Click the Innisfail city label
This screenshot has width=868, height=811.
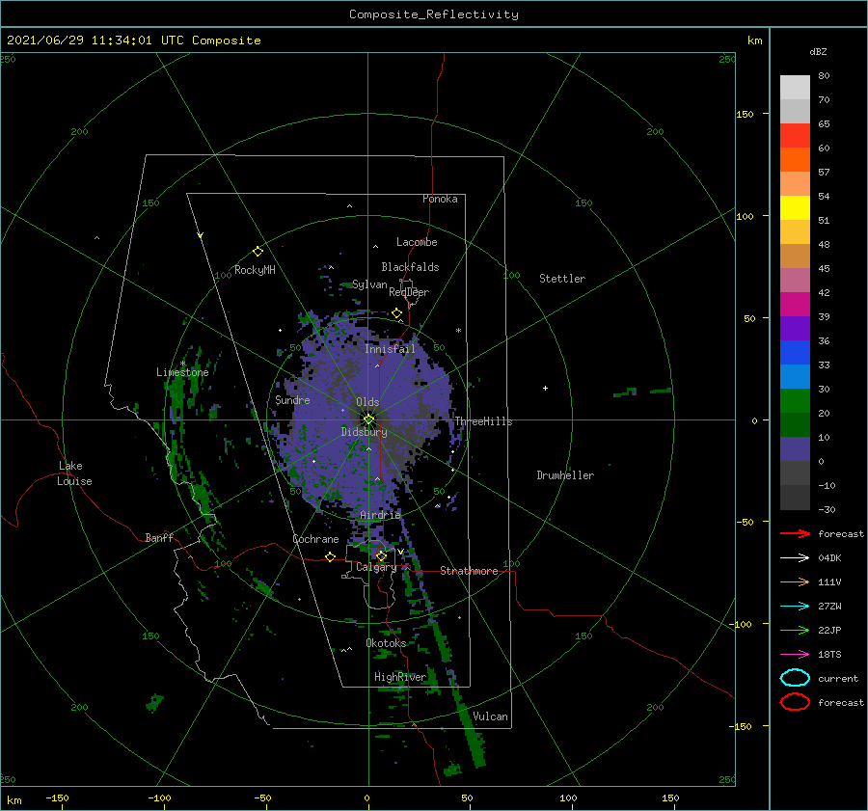coord(390,349)
